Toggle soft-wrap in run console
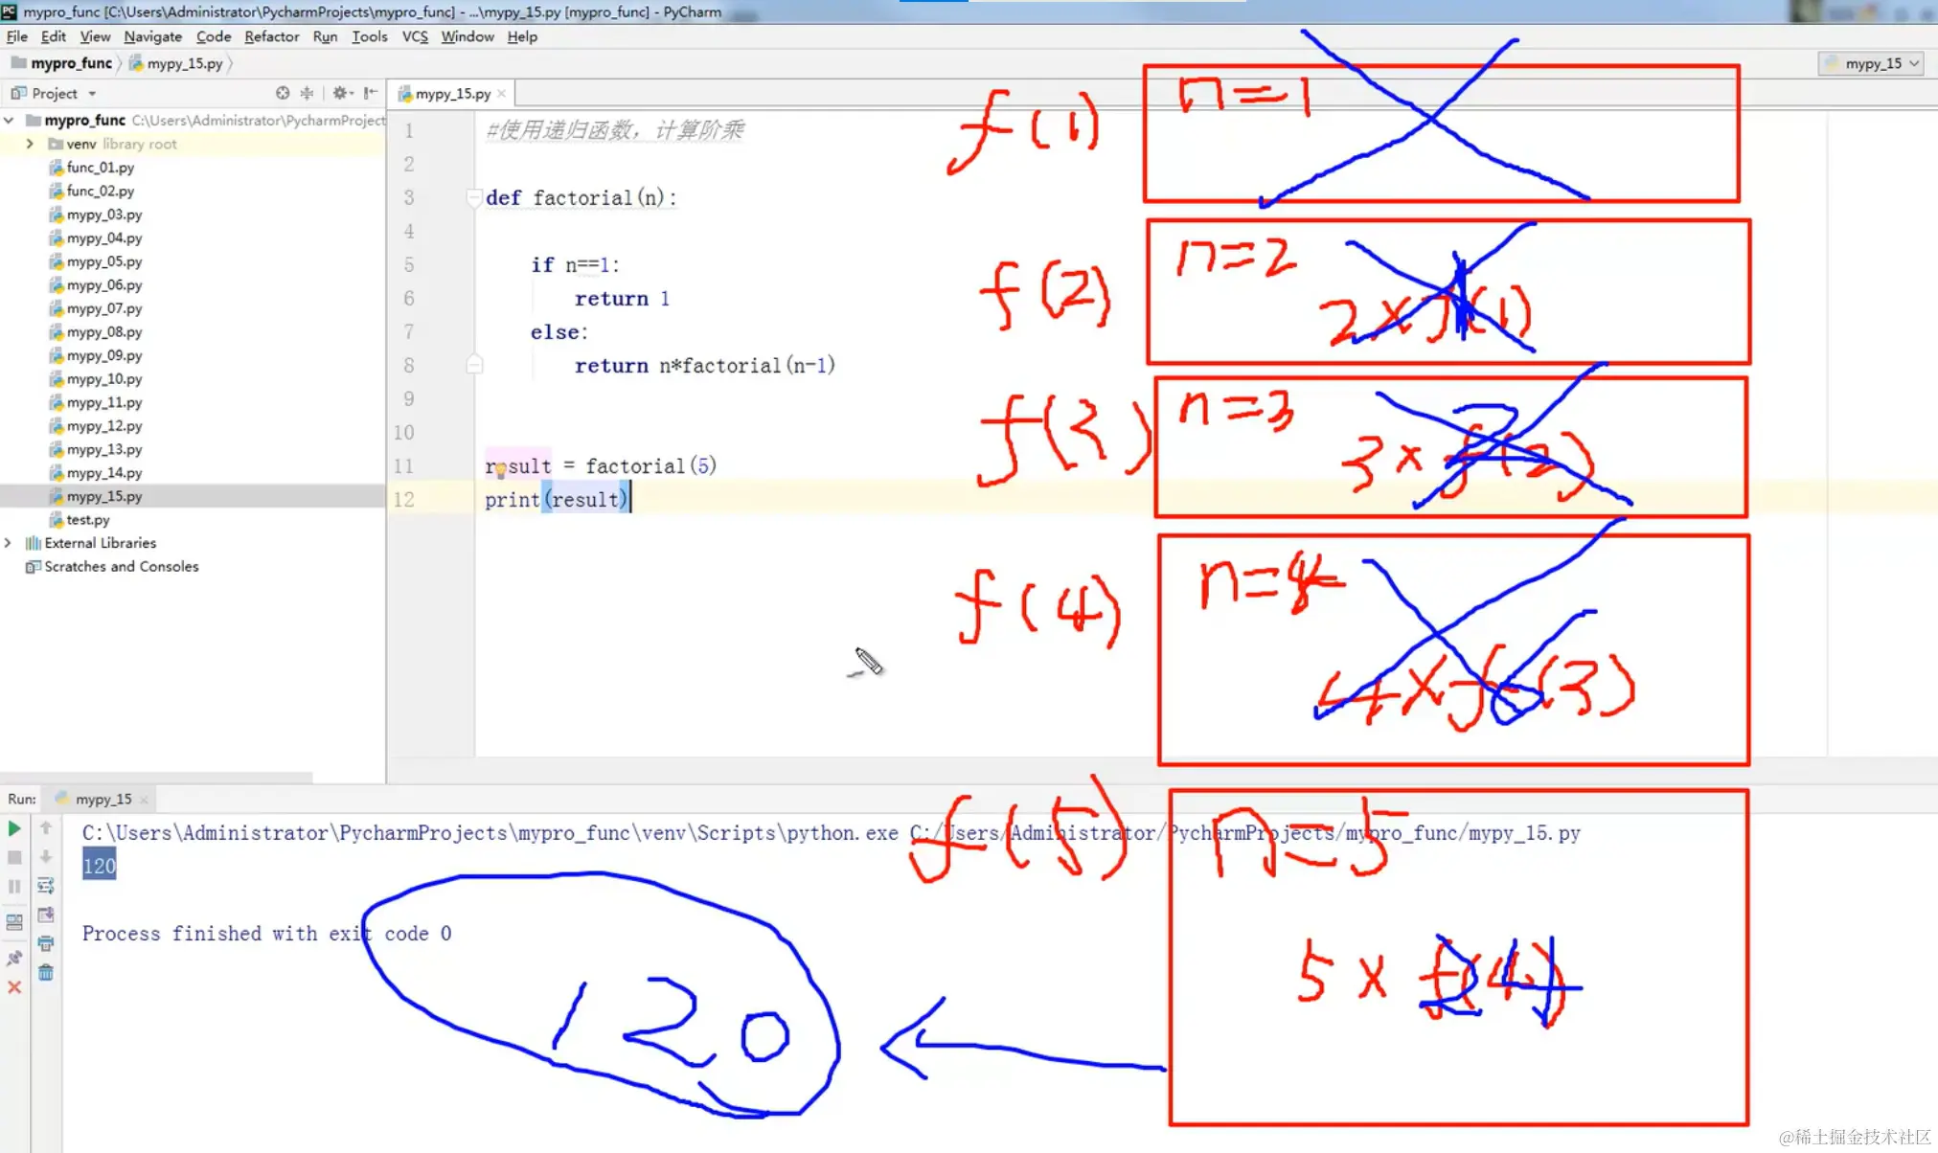1938x1153 pixels. [45, 886]
